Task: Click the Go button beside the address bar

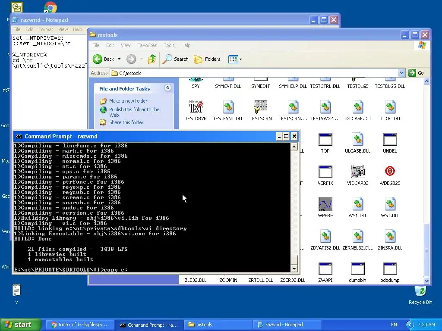Action: pos(417,73)
